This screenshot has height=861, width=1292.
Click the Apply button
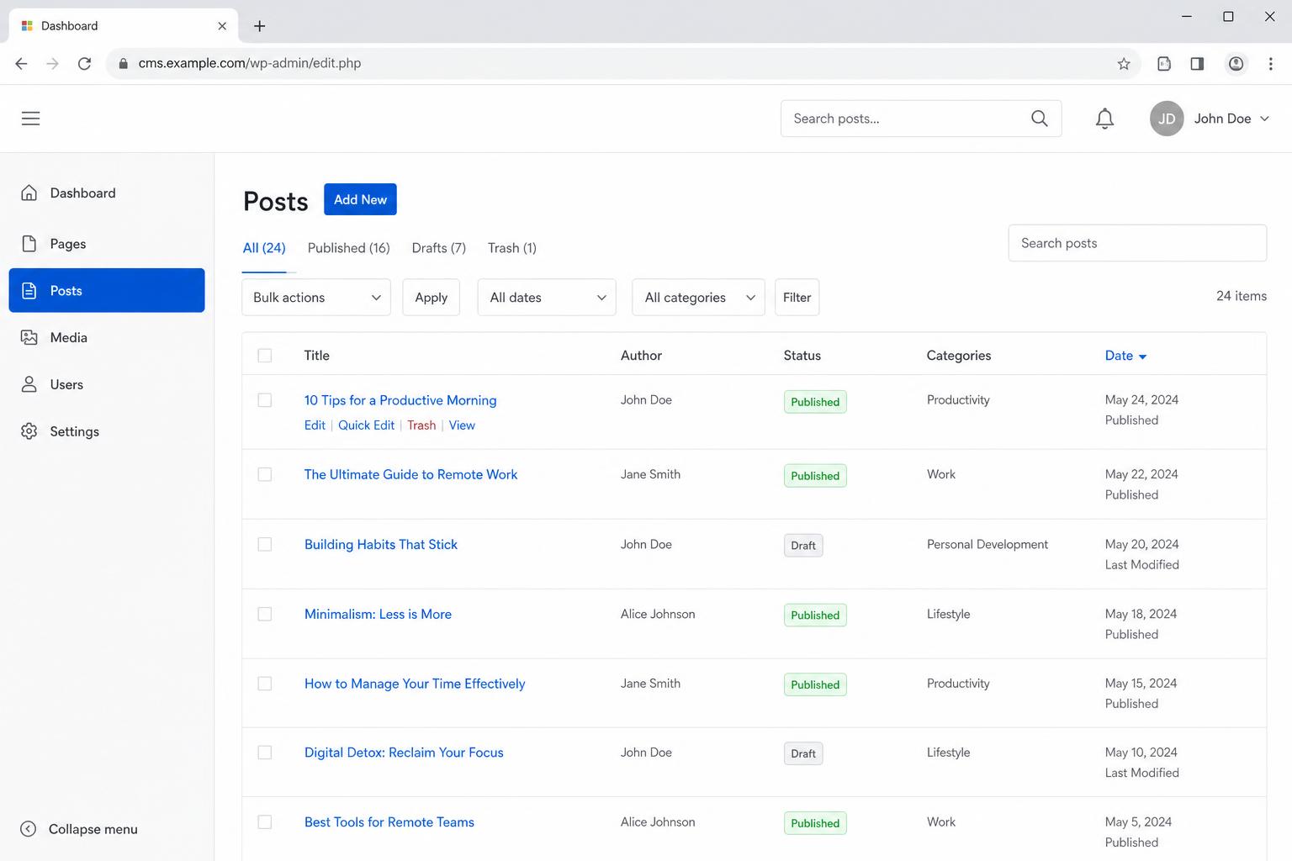pos(432,298)
